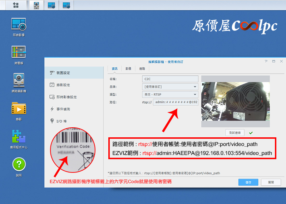
Task: Click the dialog help question mark icon
Action: coord(266,61)
